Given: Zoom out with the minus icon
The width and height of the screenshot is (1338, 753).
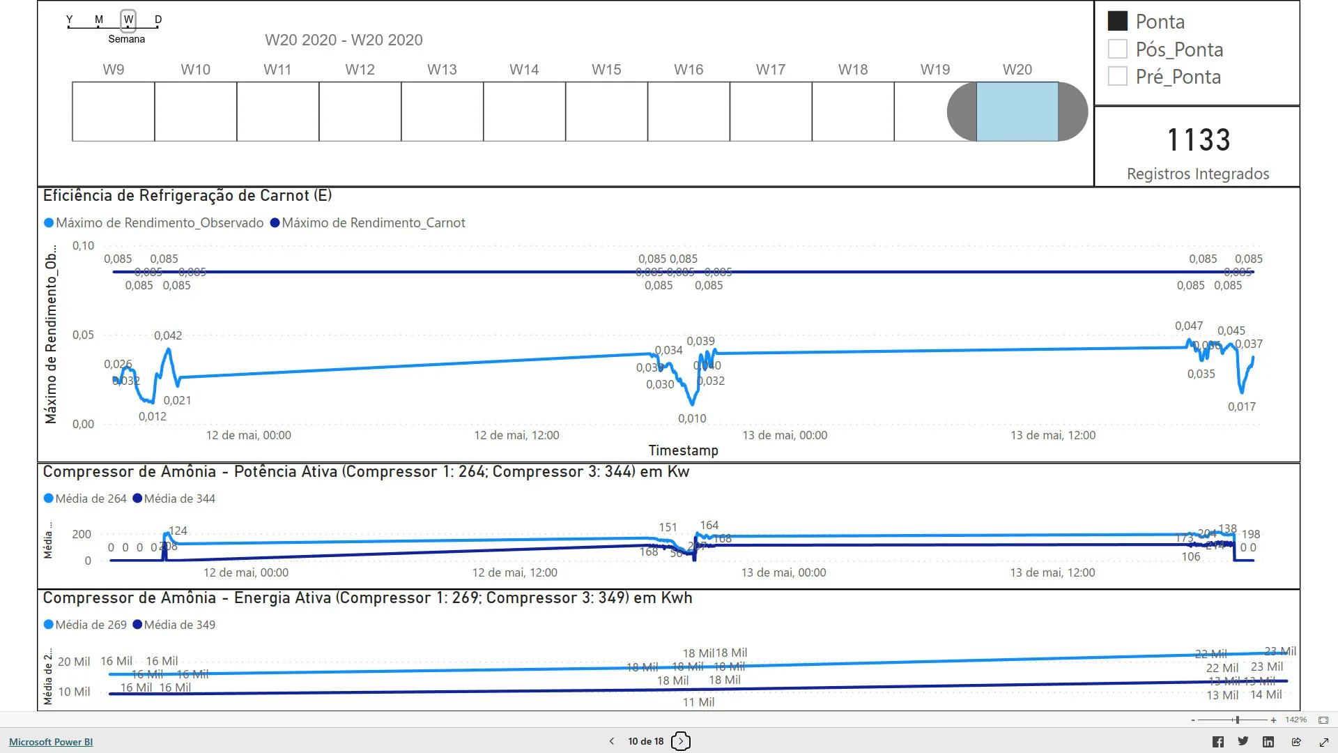Looking at the screenshot, I should coord(1193,720).
